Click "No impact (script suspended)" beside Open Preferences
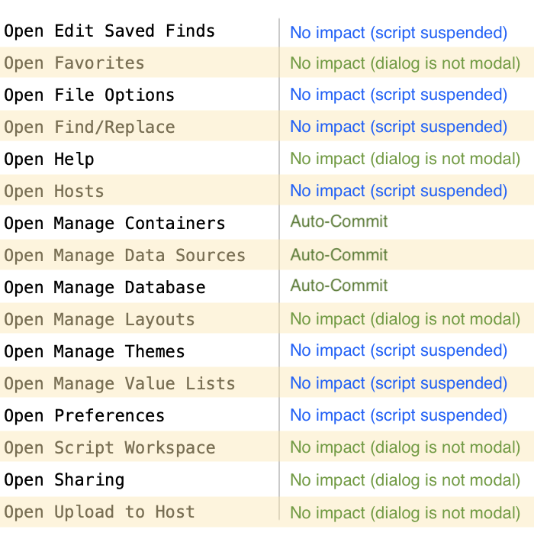 (398, 415)
